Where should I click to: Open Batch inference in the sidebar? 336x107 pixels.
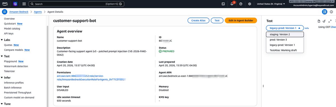pyautogui.click(x=13, y=87)
